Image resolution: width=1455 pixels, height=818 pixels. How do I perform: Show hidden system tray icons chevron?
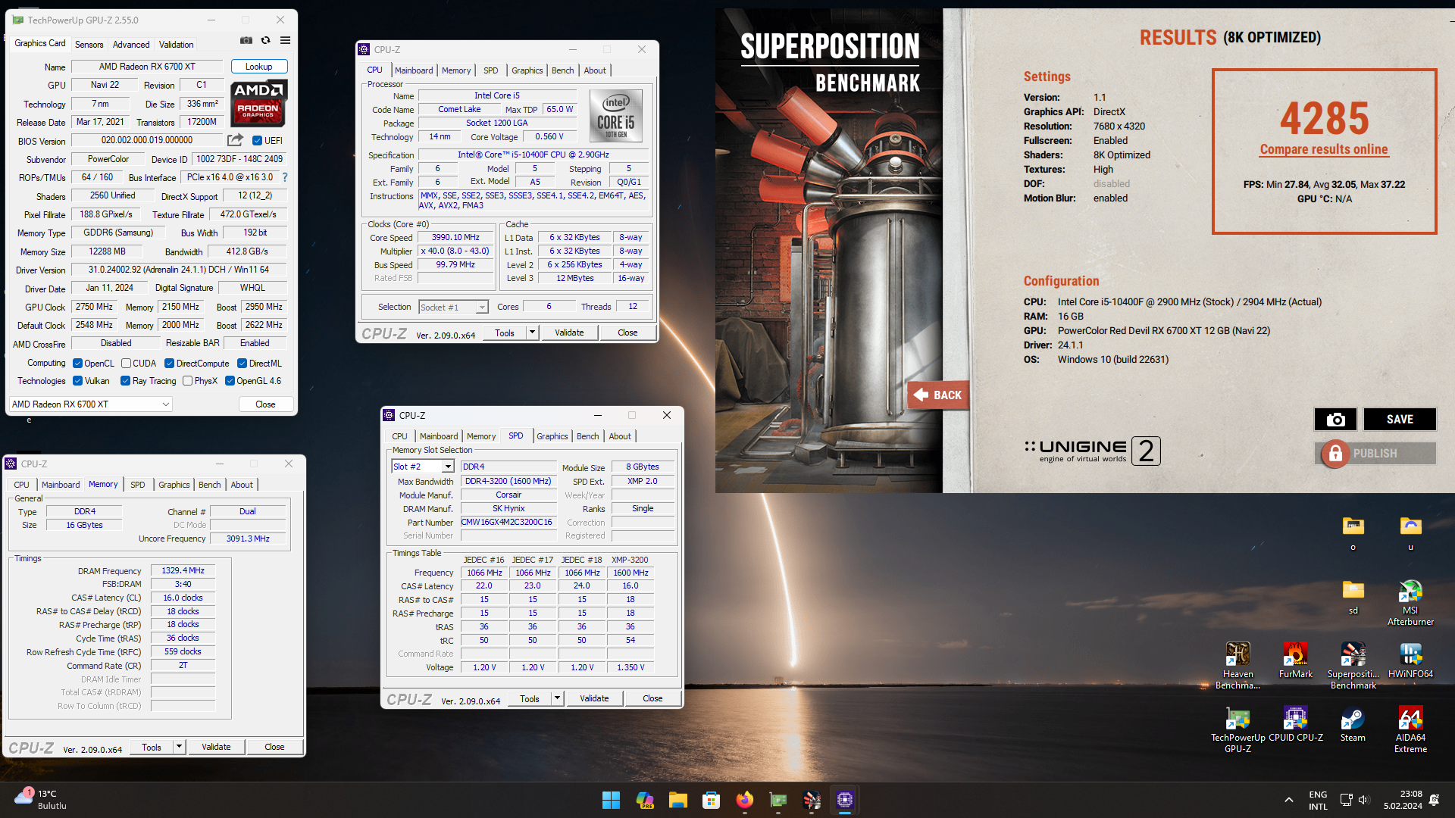[x=1288, y=800]
